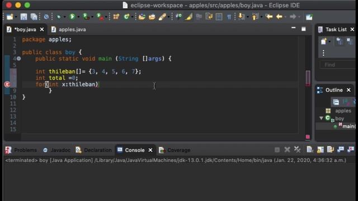Viewport: 358px width, 201px height.
Task: Click the error marker on line 8
Action: coord(7,84)
